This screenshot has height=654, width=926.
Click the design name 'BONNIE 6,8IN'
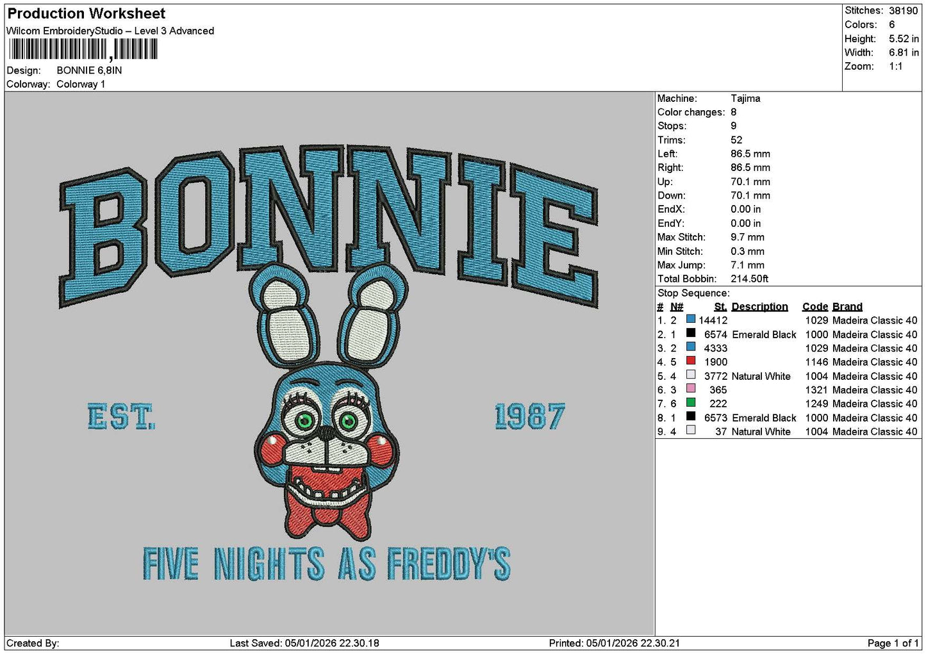(89, 70)
